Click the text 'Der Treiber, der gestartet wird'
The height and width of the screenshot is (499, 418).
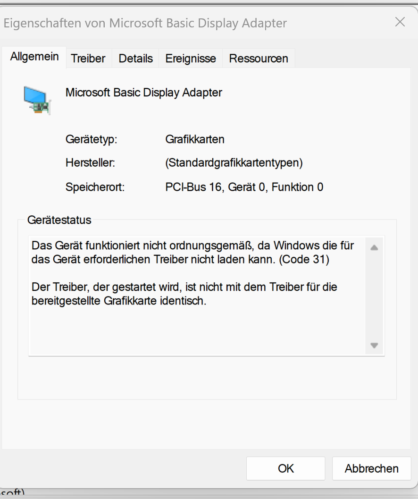pos(107,287)
